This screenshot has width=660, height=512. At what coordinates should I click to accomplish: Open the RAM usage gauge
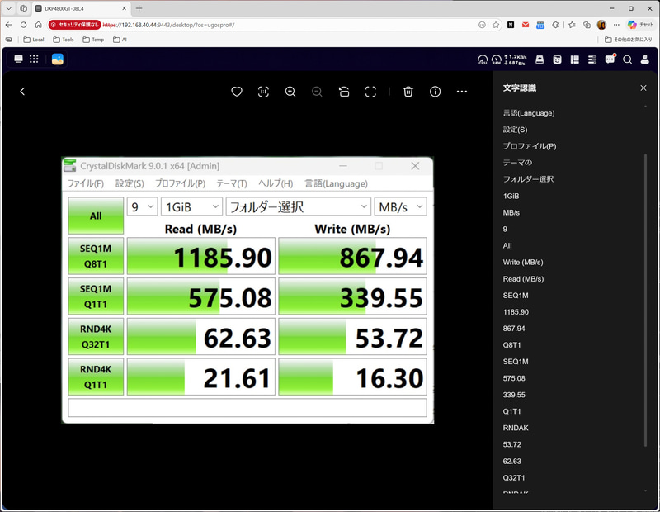[x=497, y=59]
